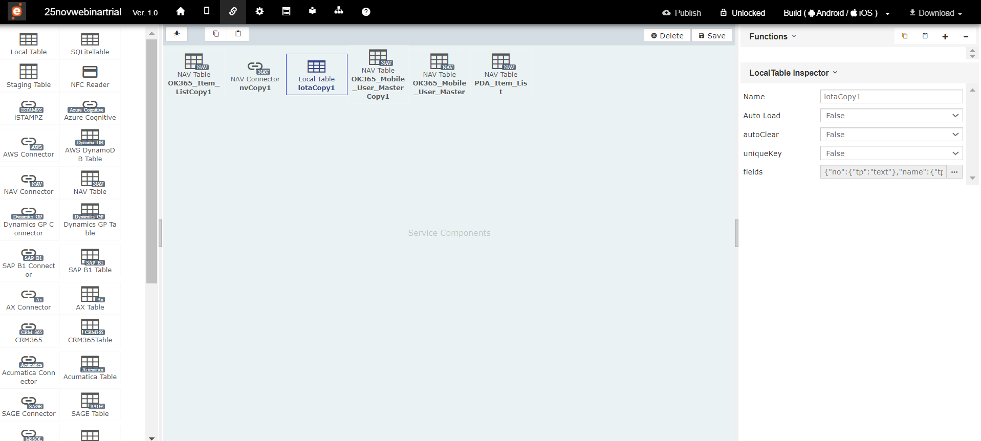Save the service components
981x441 pixels.
[x=712, y=35]
